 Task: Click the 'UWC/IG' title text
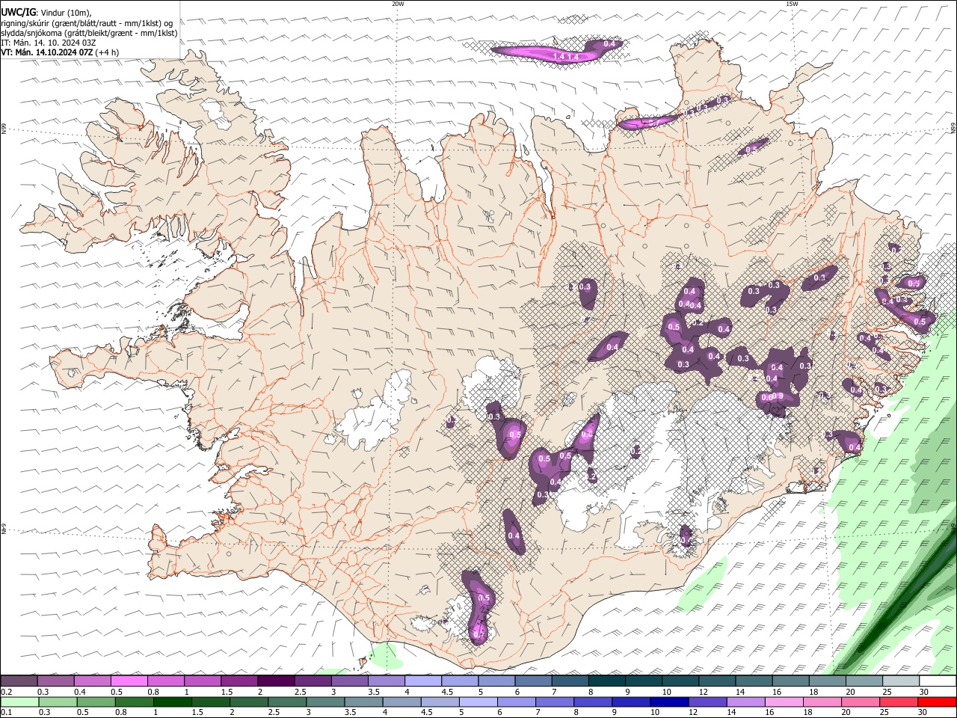18,12
